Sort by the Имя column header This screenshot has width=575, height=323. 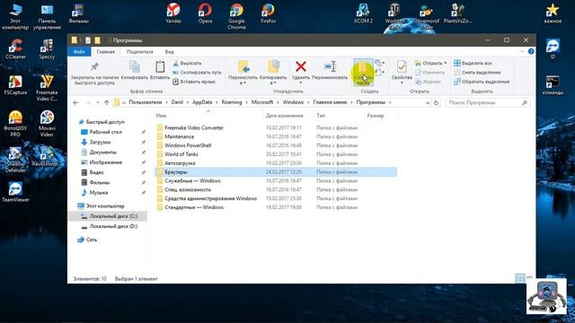pos(161,116)
